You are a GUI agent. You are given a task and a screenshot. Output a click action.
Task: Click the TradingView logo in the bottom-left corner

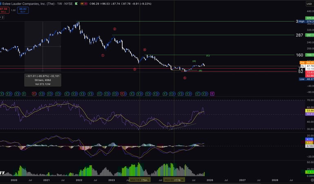[2, 173]
